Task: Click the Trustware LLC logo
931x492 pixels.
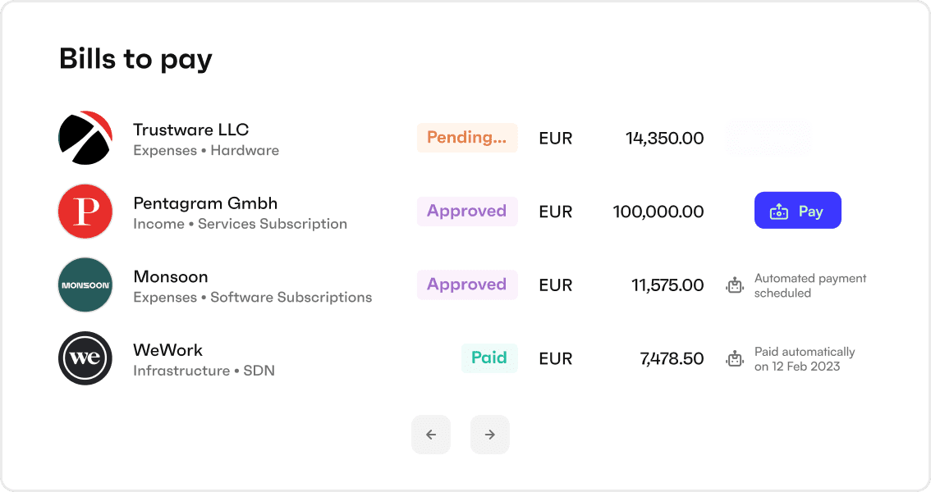Action: pyautogui.click(x=85, y=138)
